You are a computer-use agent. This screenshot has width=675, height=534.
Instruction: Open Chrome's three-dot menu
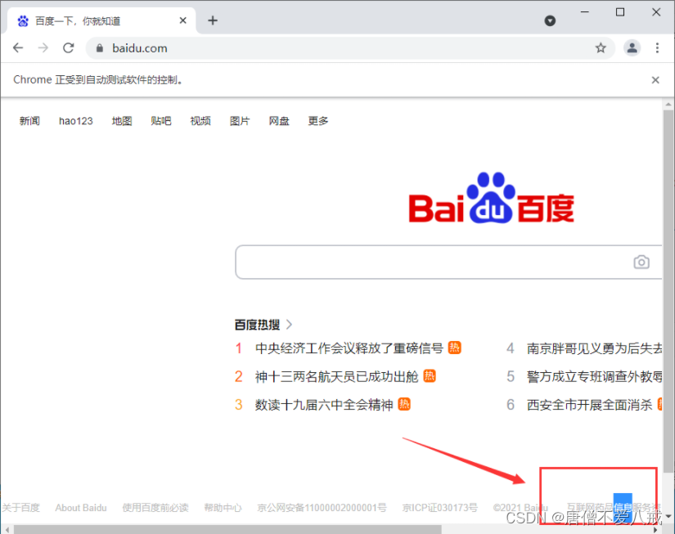[657, 47]
